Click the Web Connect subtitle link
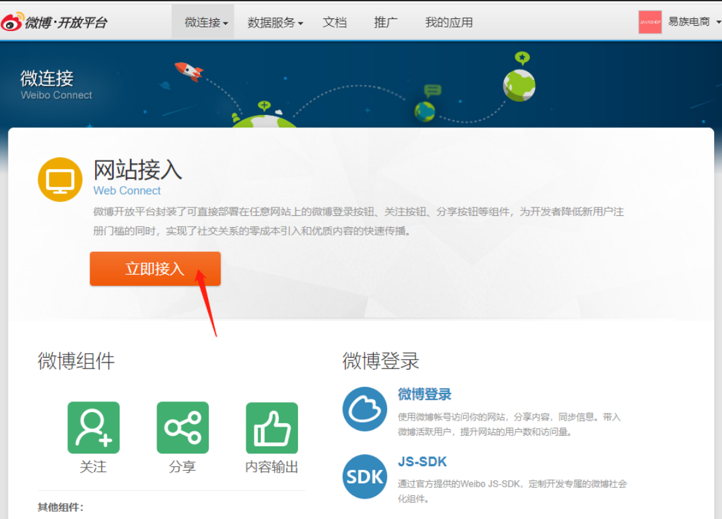This screenshot has width=722, height=519. point(127,190)
